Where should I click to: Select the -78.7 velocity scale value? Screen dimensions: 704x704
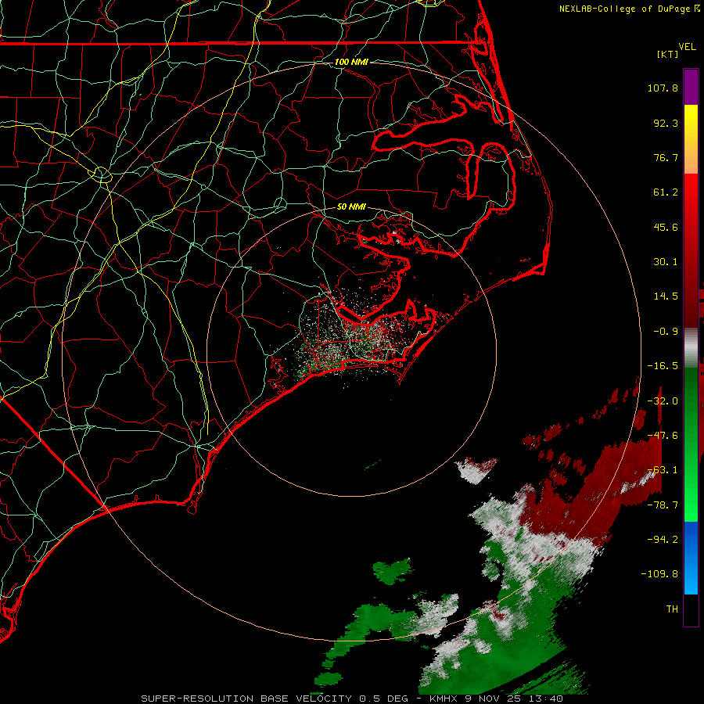pyautogui.click(x=663, y=505)
